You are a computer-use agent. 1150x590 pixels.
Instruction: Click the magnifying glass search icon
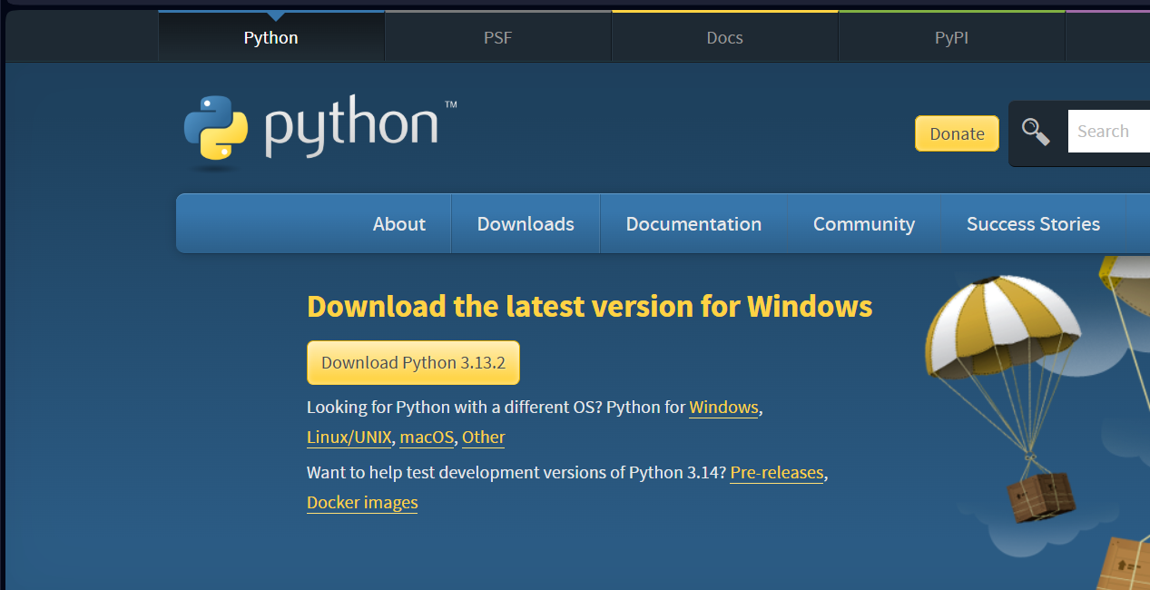click(1036, 132)
